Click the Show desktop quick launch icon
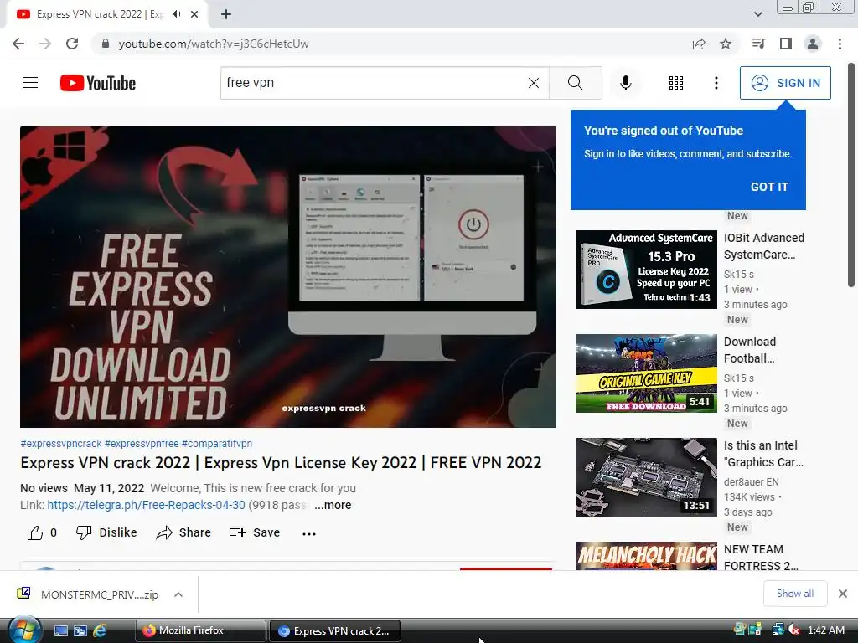The width and height of the screenshot is (858, 643). (x=60, y=630)
